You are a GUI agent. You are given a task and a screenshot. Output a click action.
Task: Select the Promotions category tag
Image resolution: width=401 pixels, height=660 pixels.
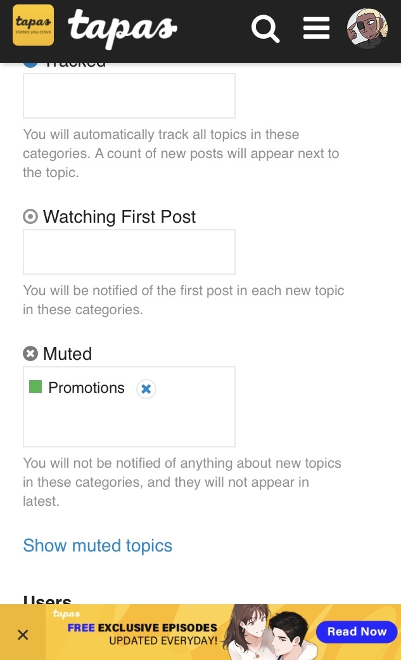click(86, 388)
